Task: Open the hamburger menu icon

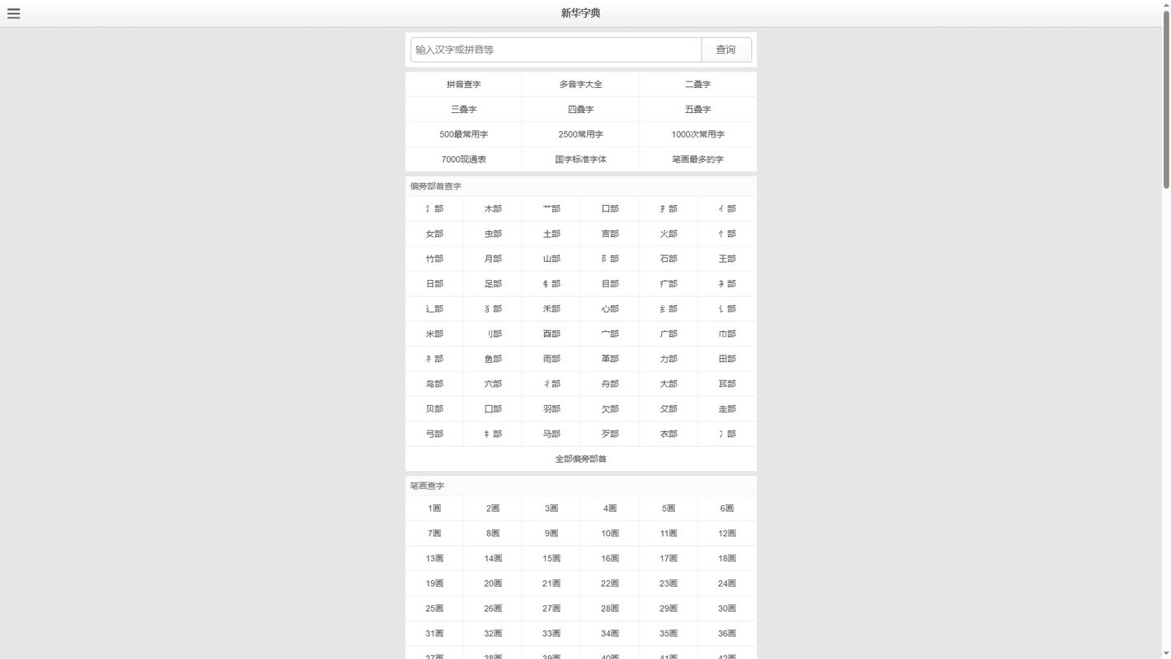Action: click(x=14, y=14)
